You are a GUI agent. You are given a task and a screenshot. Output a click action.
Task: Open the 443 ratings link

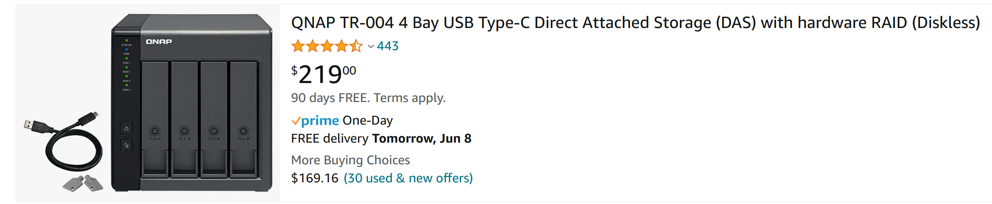click(388, 46)
